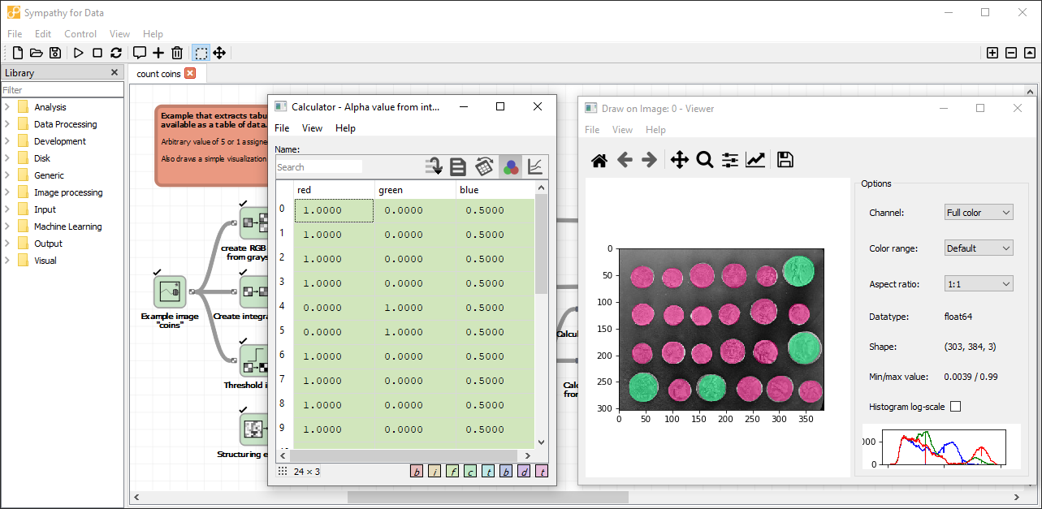Click the Structuring element node icon
1042x509 pixels.
coord(253,429)
